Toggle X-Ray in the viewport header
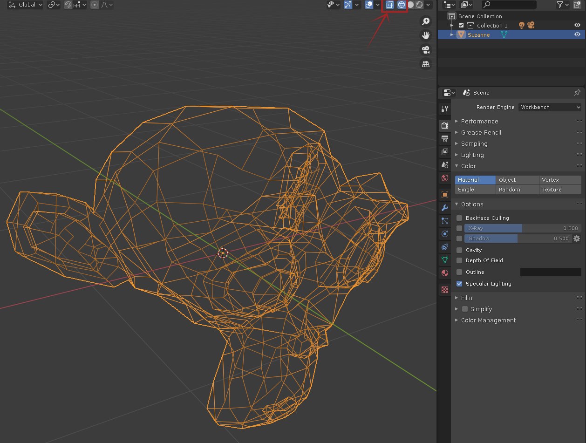This screenshot has width=586, height=443. click(x=390, y=5)
